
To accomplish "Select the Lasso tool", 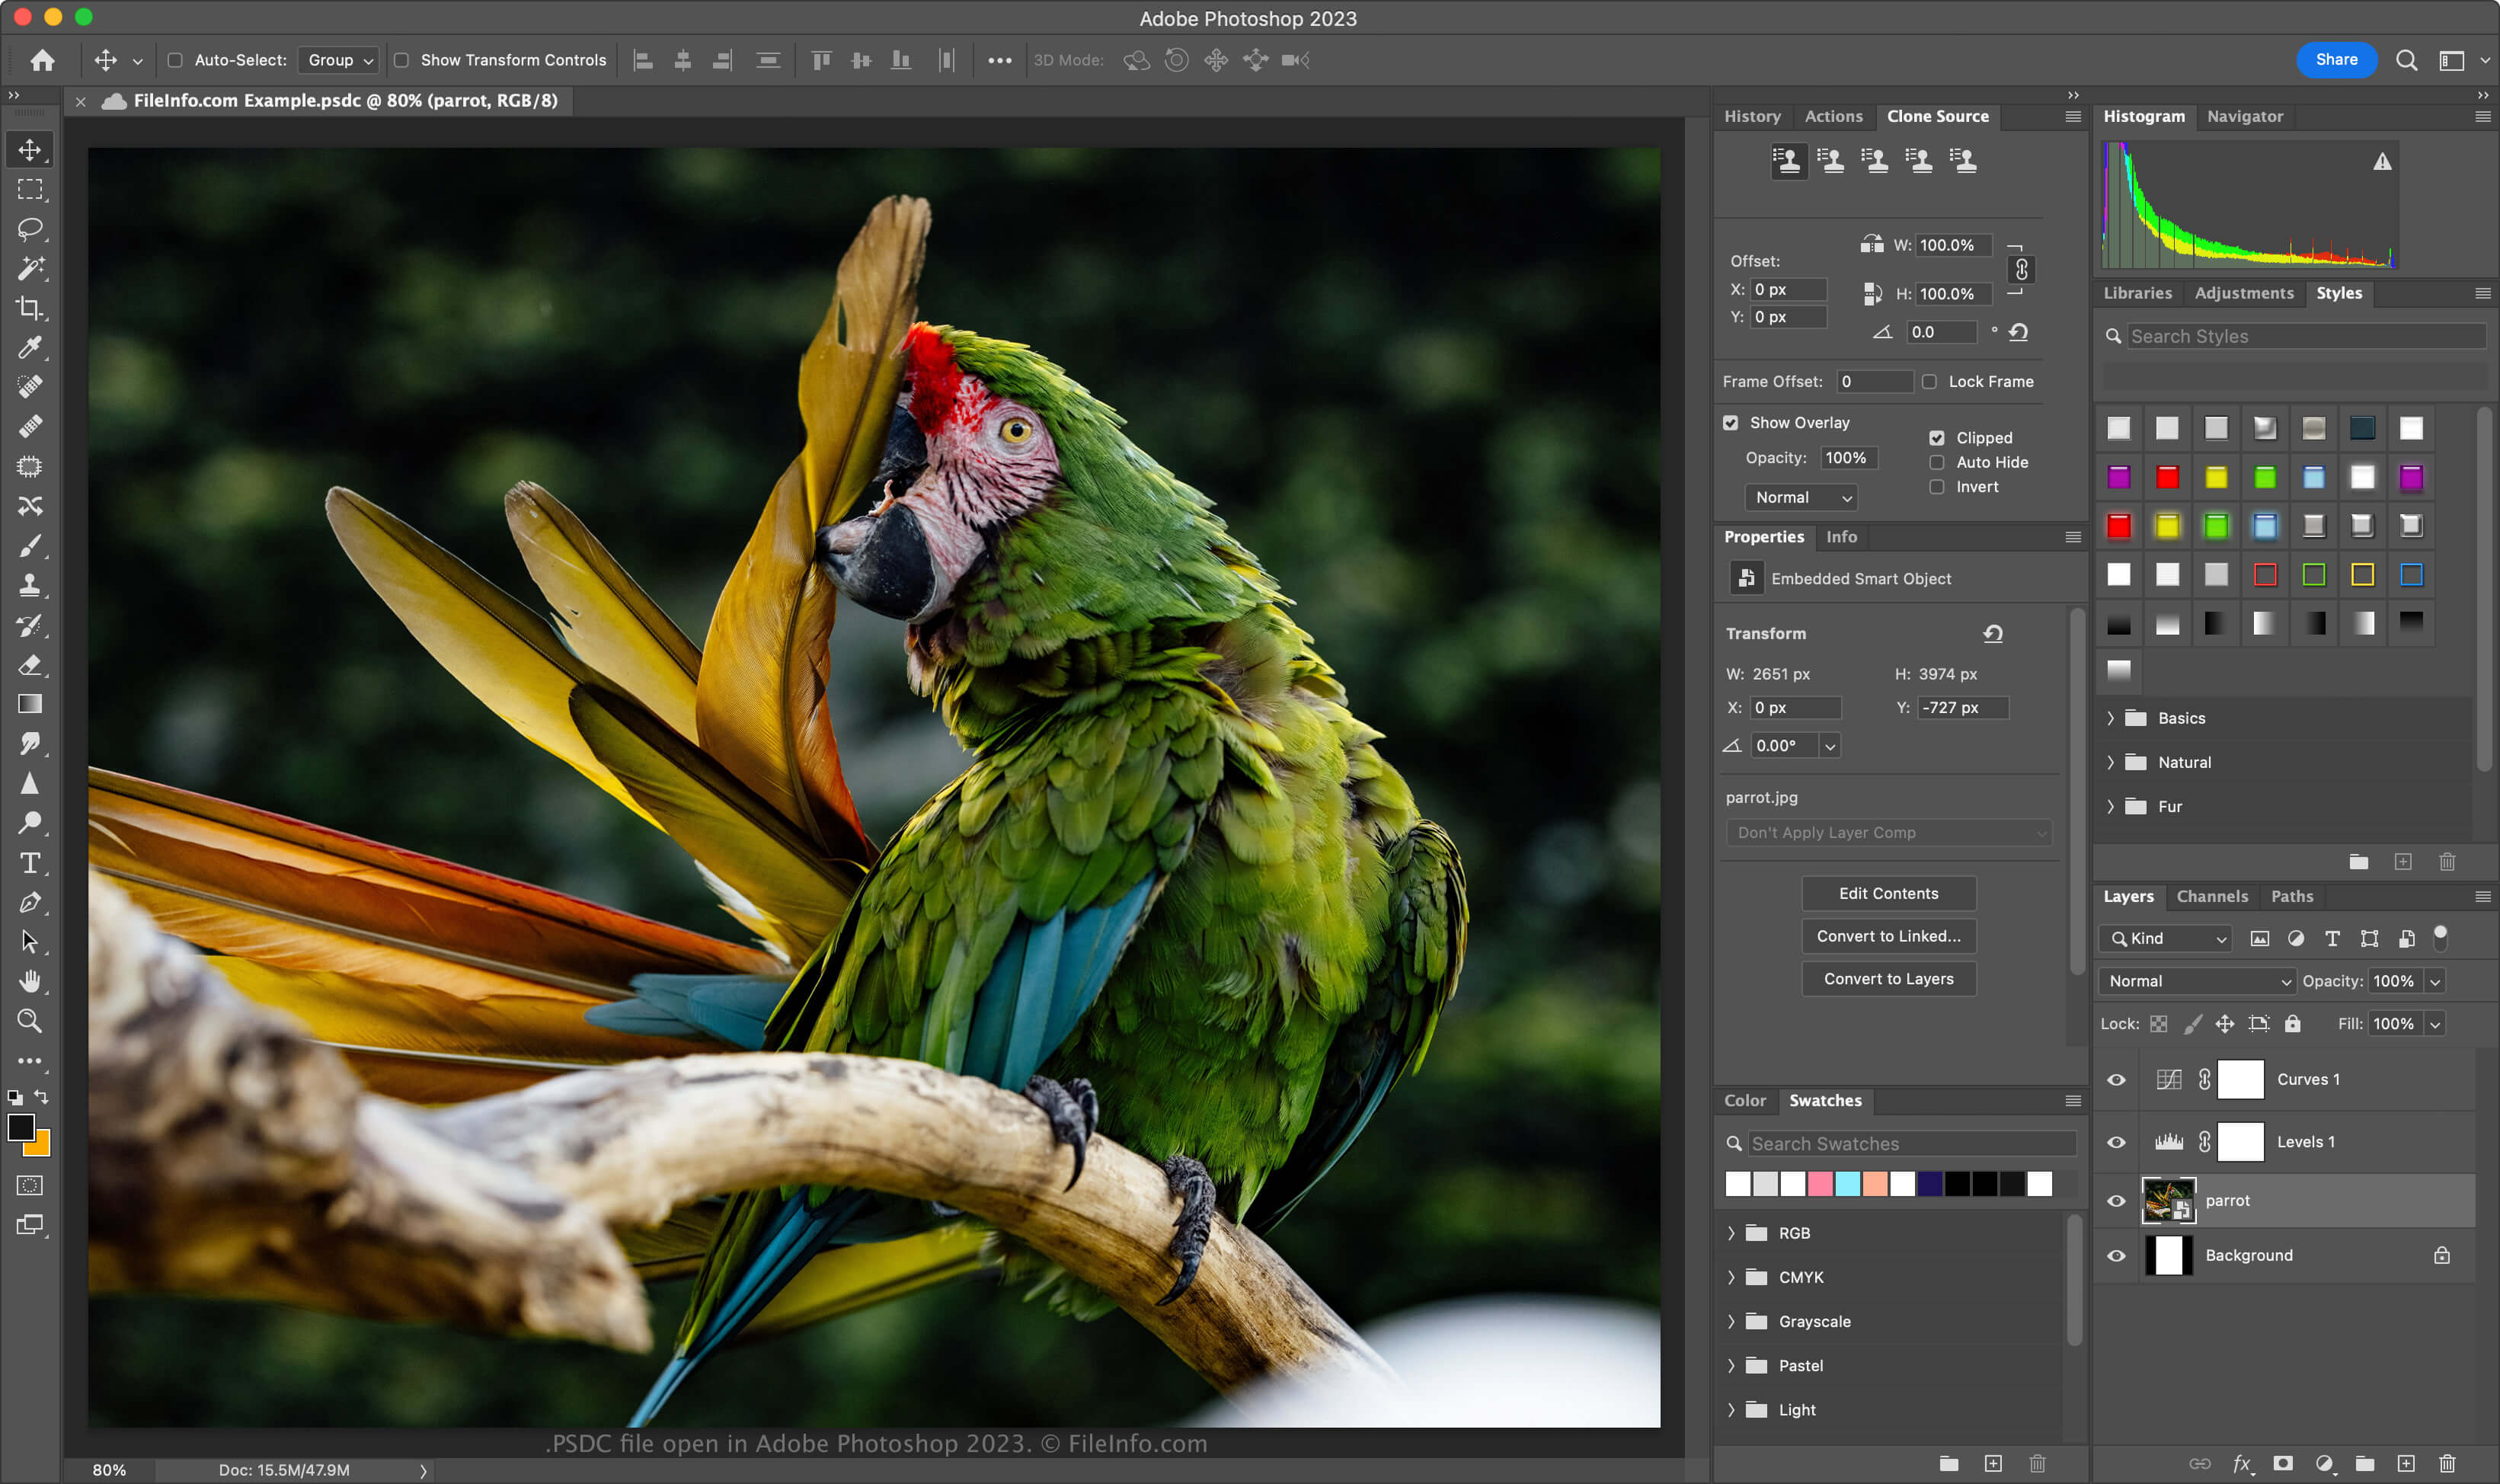I will pos(30,229).
